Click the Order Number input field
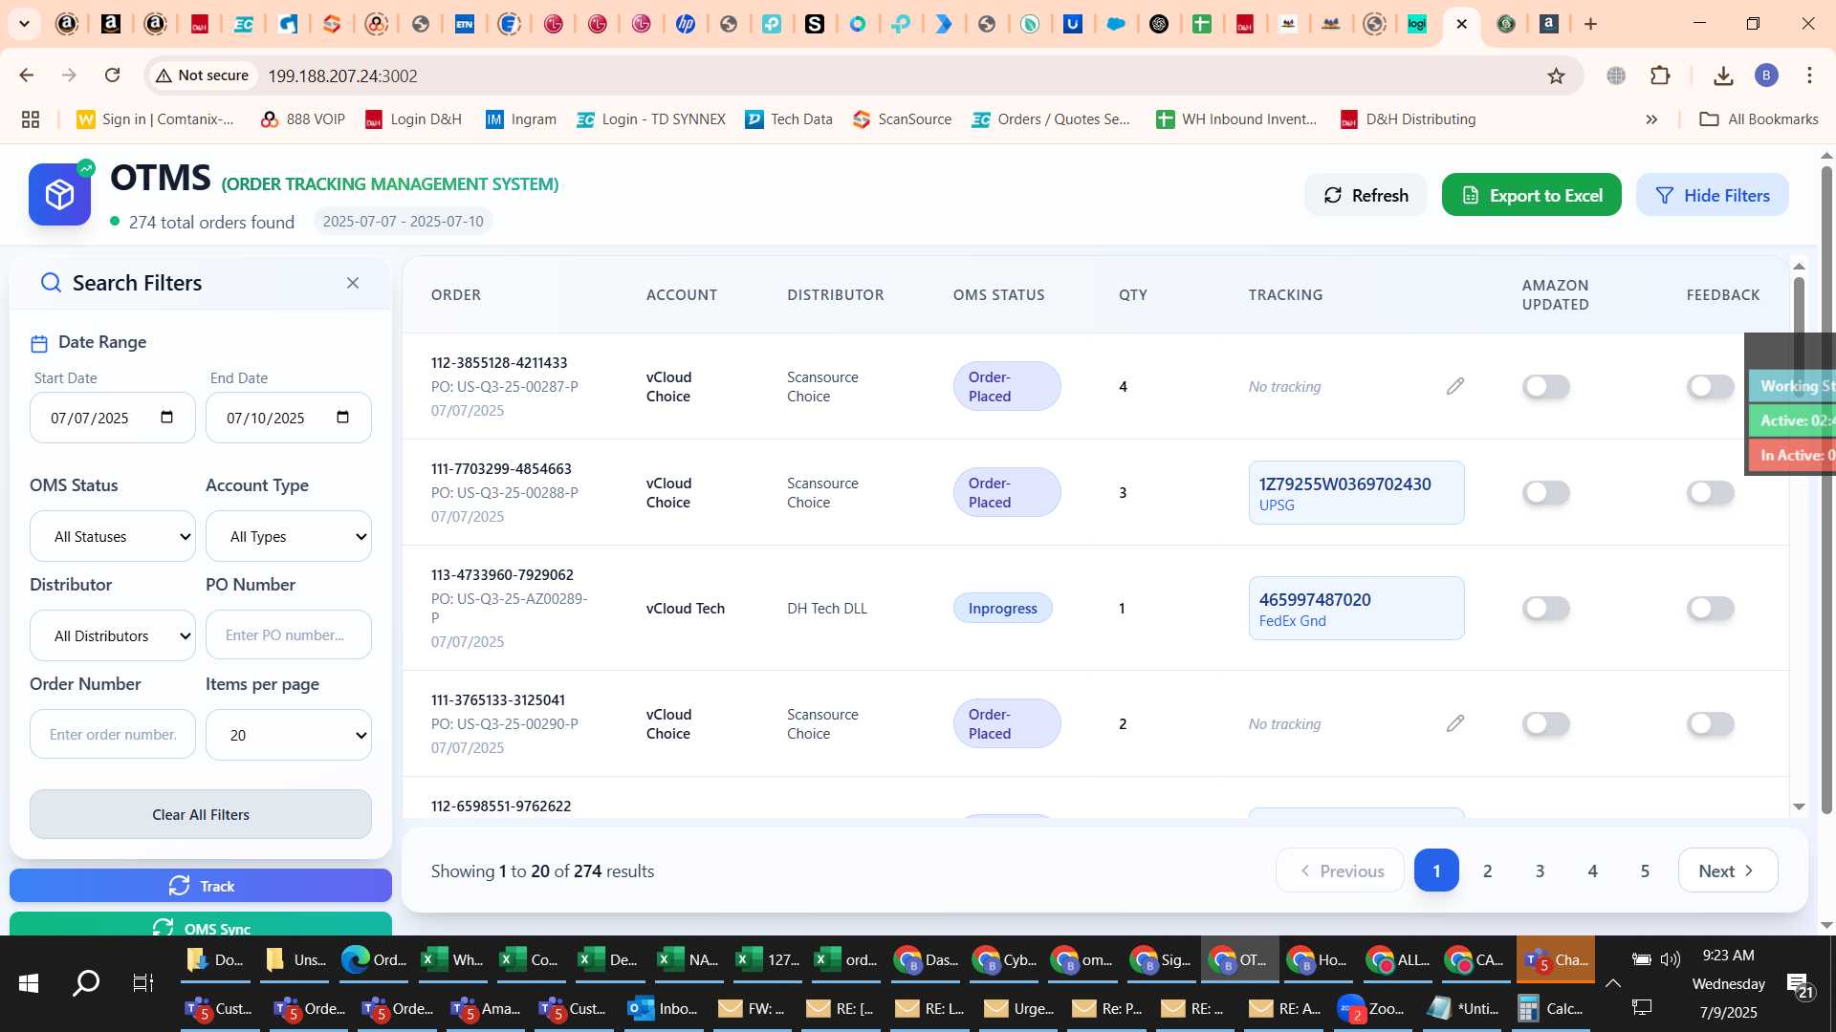The width and height of the screenshot is (1836, 1032). pos(113,734)
